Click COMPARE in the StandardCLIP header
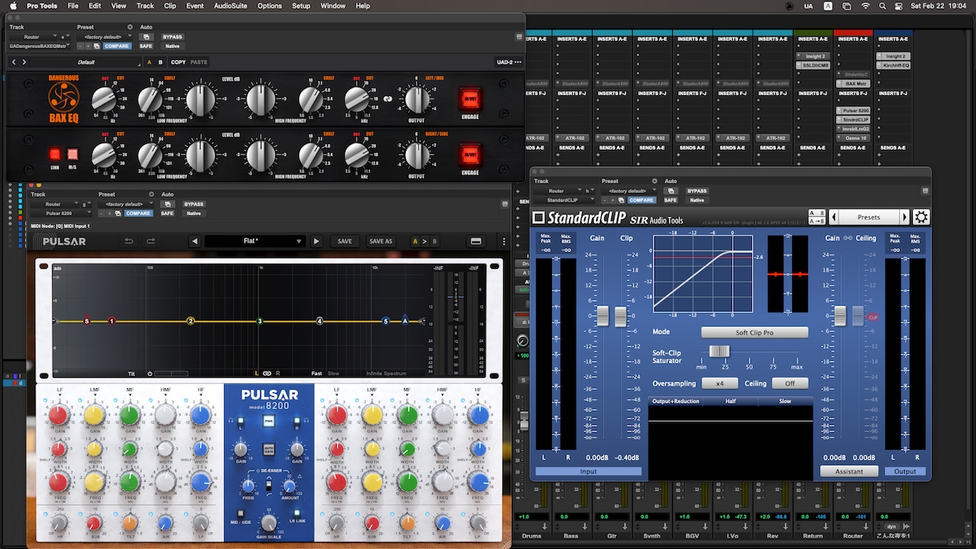Screen dimensions: 976x549 coord(642,200)
